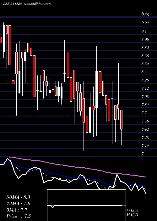Click the 8.82 price level label

coord(145,47)
